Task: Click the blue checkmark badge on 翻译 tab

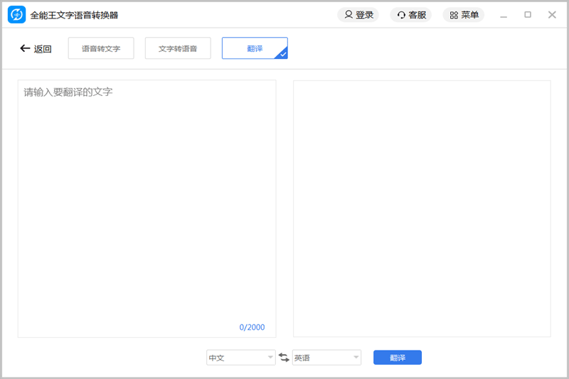Action: click(282, 54)
